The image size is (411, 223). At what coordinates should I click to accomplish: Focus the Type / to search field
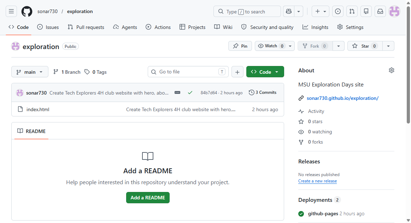coord(247,11)
